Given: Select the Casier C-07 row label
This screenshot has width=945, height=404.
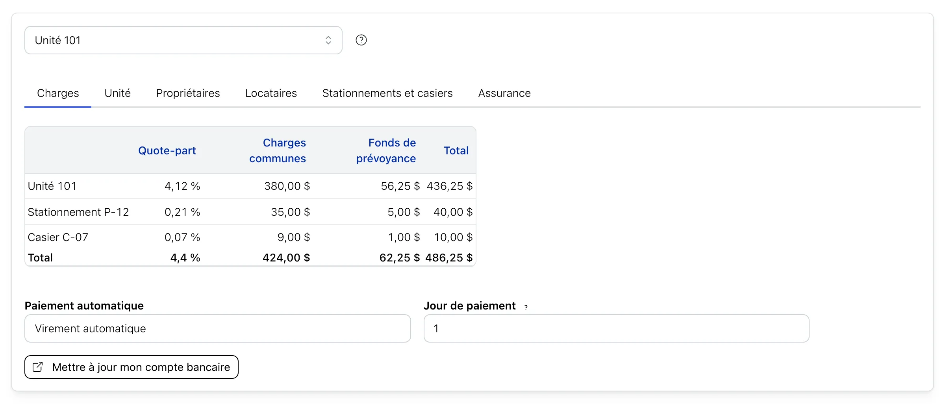Looking at the screenshot, I should pos(58,237).
